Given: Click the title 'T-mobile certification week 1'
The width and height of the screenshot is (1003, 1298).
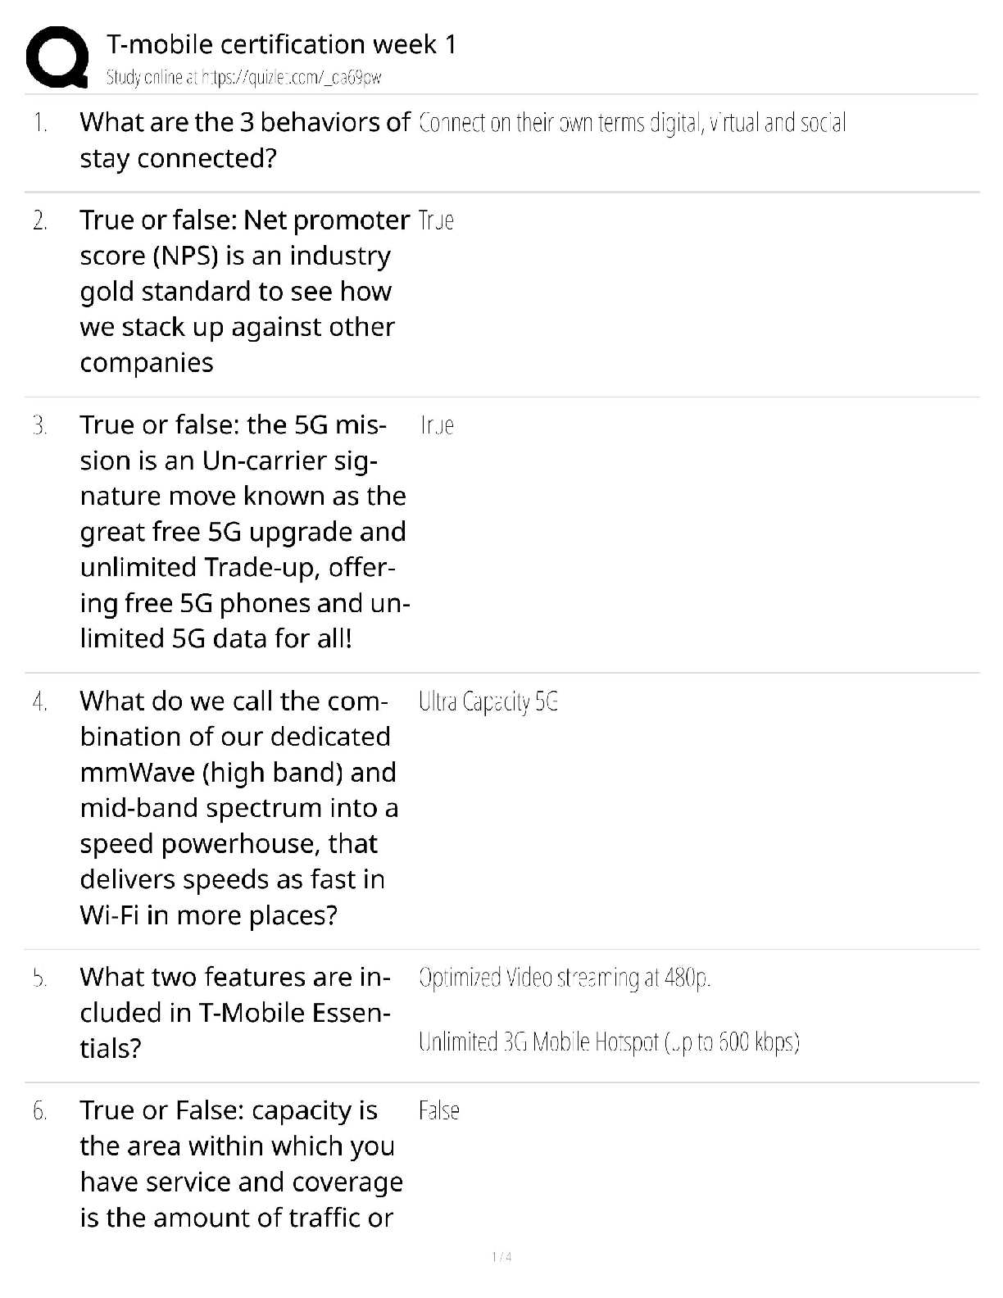Looking at the screenshot, I should [281, 43].
